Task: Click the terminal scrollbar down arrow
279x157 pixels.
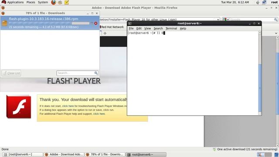Action: pos(260,113)
